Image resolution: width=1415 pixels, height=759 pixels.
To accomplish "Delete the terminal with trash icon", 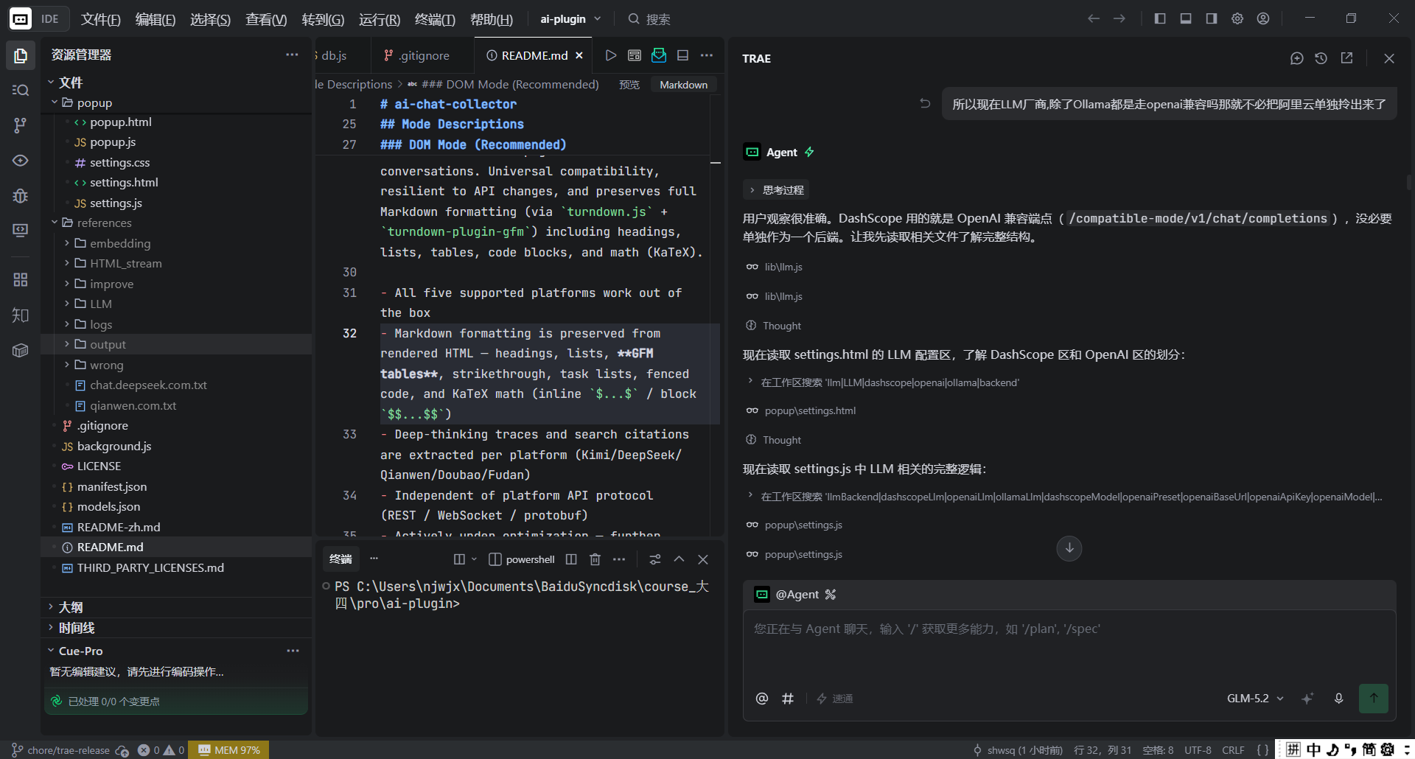I will coord(595,559).
